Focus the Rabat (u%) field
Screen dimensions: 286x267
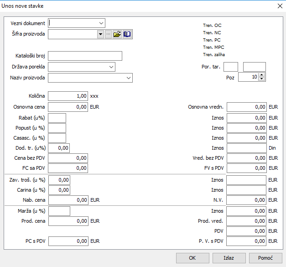coord(57,118)
